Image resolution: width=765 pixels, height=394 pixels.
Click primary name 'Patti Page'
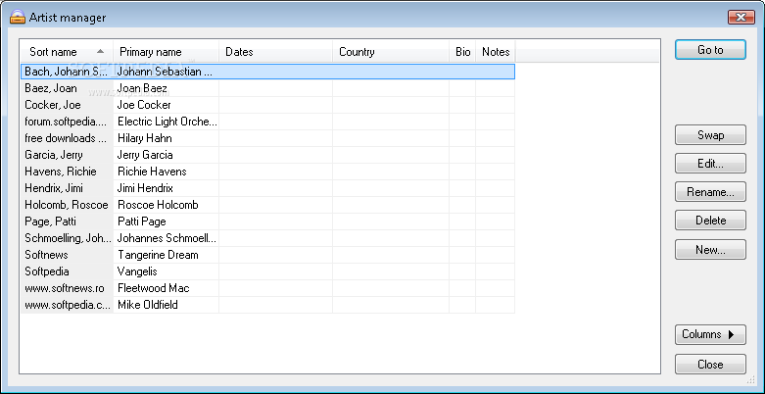pos(141,222)
